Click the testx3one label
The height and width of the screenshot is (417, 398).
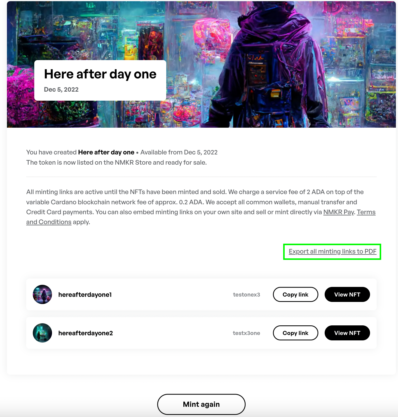pos(246,333)
